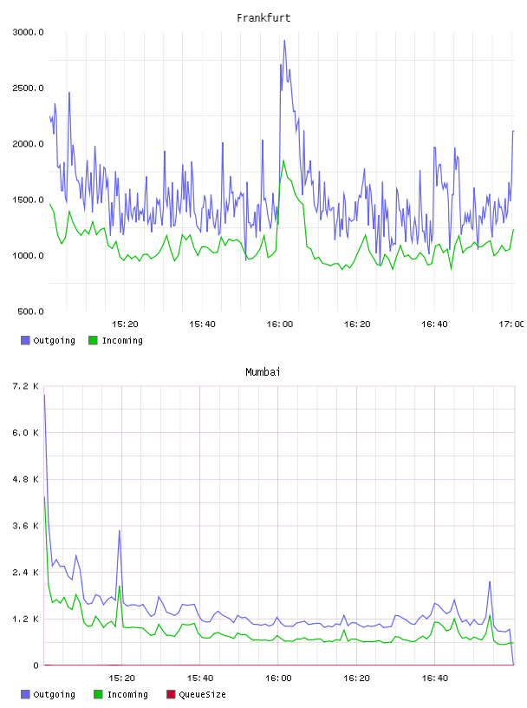Click the Frankfurt chart title

pos(263,18)
